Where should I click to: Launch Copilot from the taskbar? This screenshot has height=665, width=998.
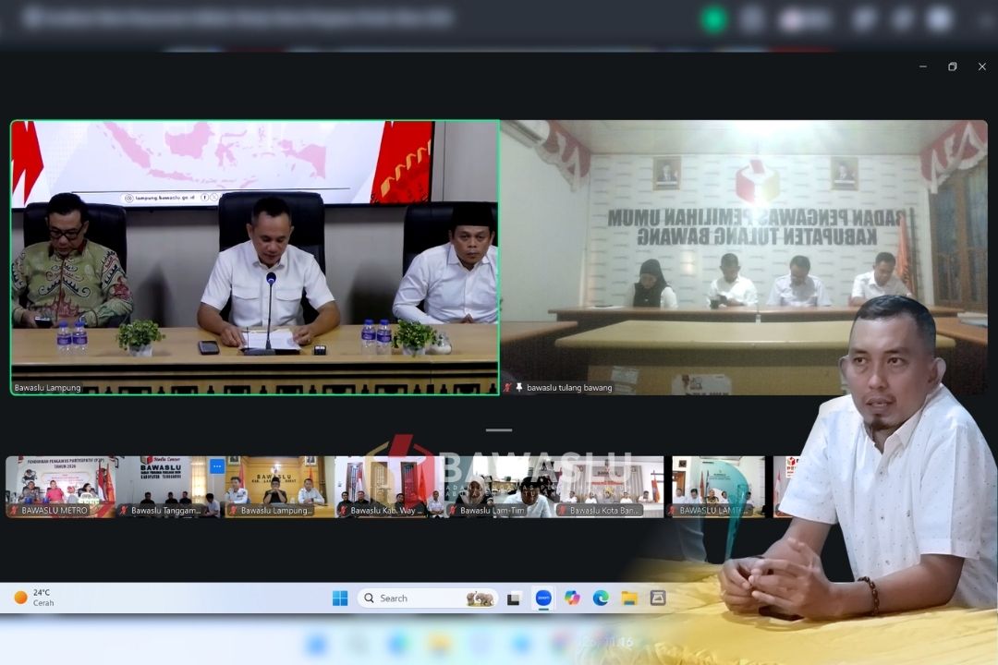pyautogui.click(x=572, y=598)
